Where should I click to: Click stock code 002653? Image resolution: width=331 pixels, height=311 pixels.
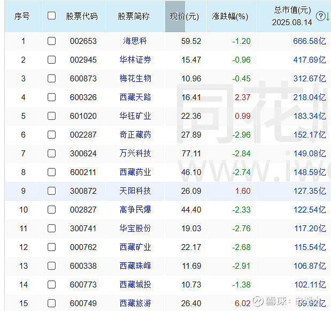[83, 41]
